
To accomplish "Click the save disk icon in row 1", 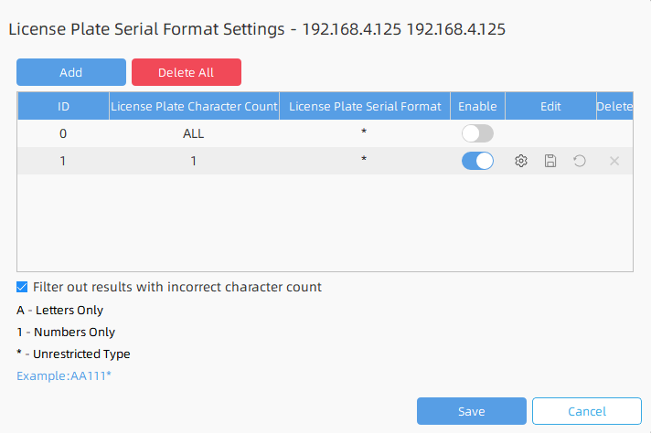I will [x=550, y=161].
